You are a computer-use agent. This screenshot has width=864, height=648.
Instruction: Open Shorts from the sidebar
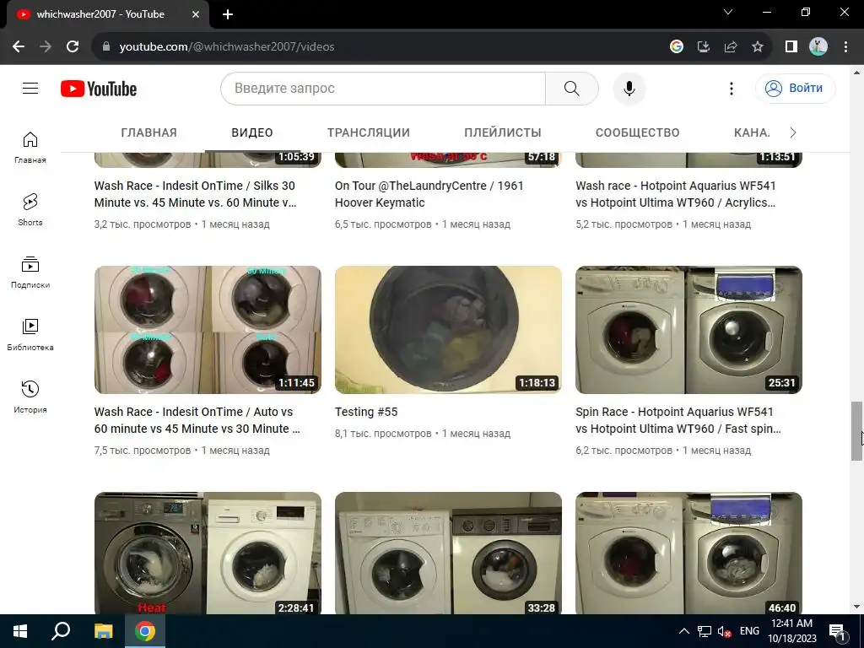30,210
